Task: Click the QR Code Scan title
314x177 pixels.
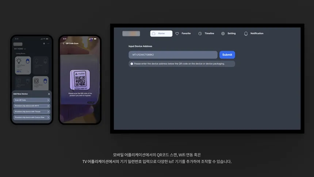Action: pos(72,44)
